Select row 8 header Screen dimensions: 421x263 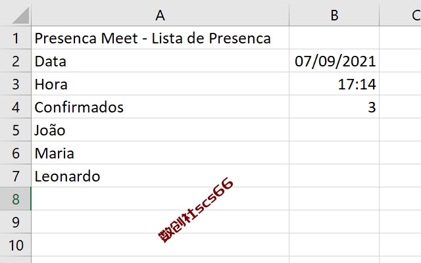coord(16,199)
